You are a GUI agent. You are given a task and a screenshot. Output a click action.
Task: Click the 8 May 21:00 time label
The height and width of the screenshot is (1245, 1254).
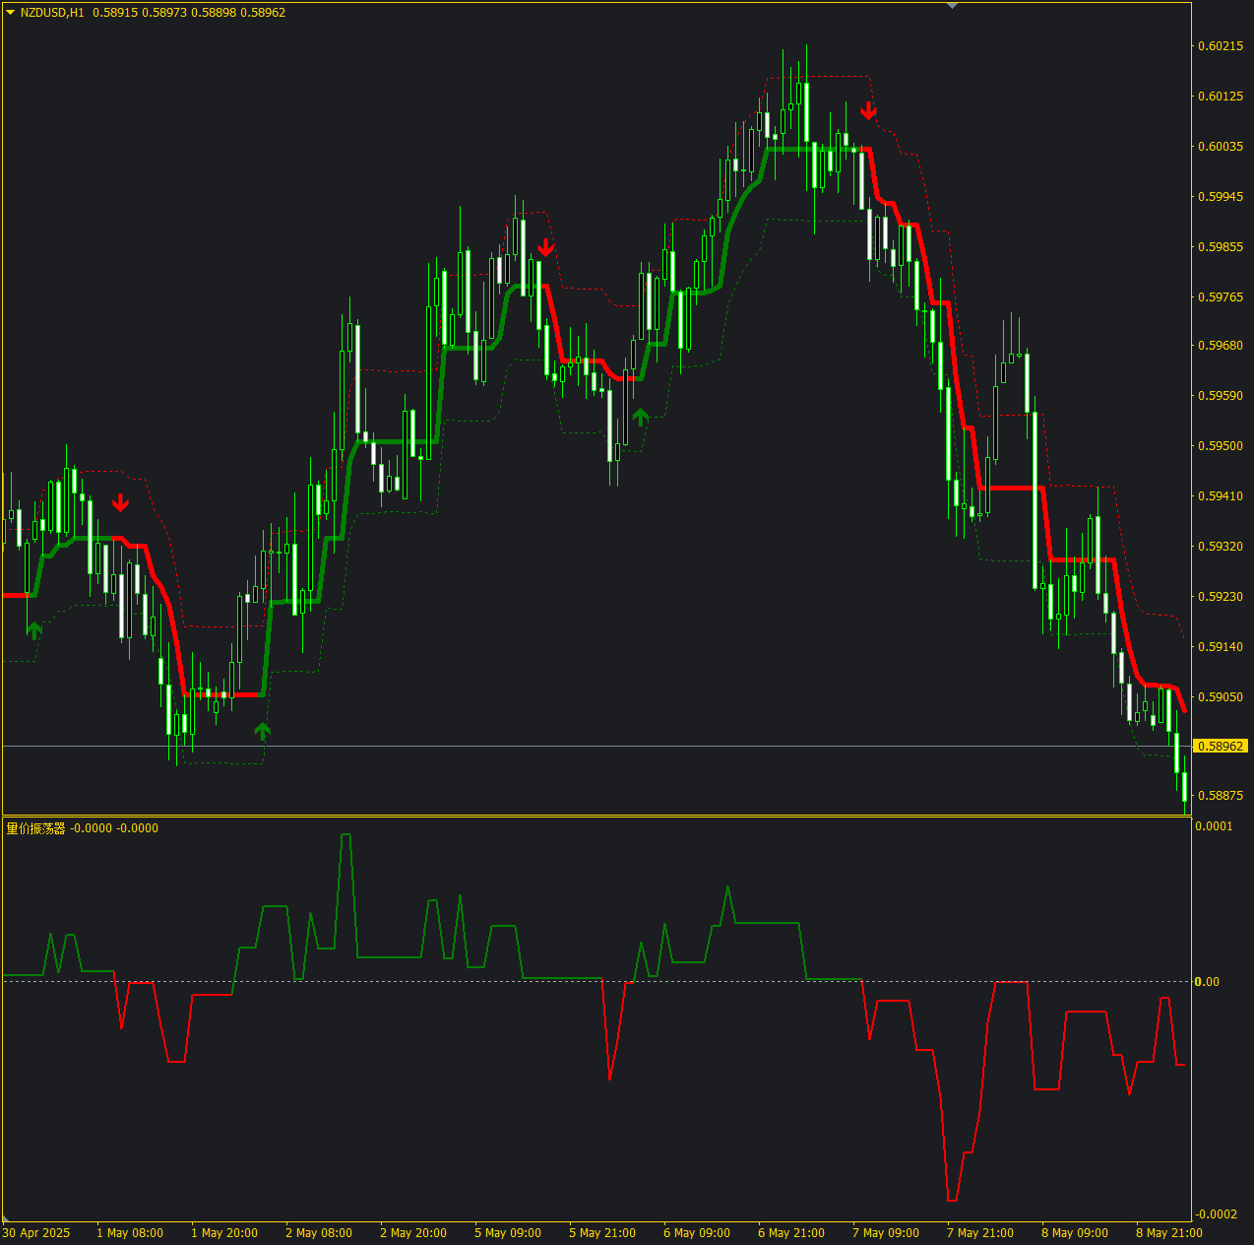(1169, 1232)
